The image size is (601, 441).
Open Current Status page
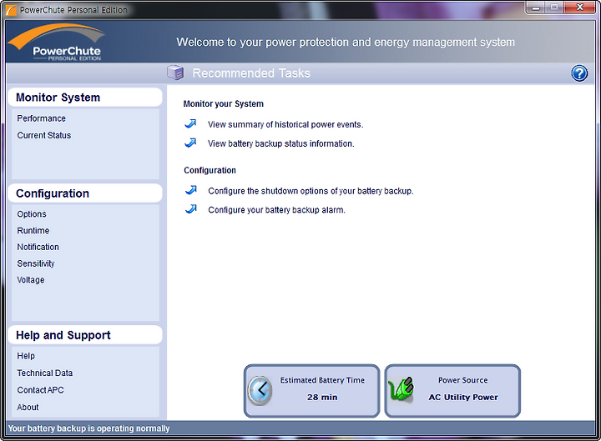[x=43, y=135]
